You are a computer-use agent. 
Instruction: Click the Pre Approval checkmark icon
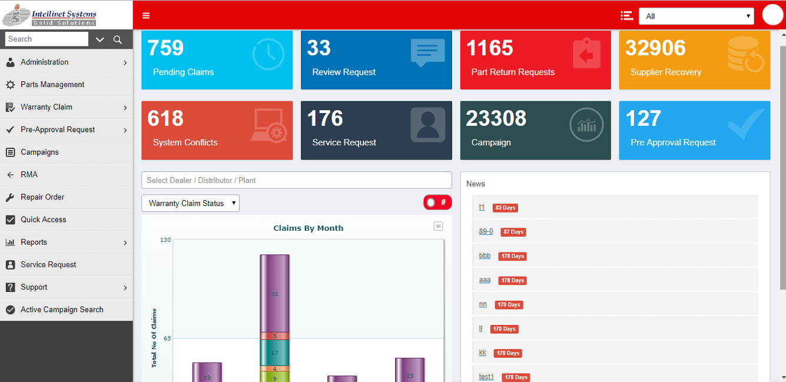coord(746,123)
